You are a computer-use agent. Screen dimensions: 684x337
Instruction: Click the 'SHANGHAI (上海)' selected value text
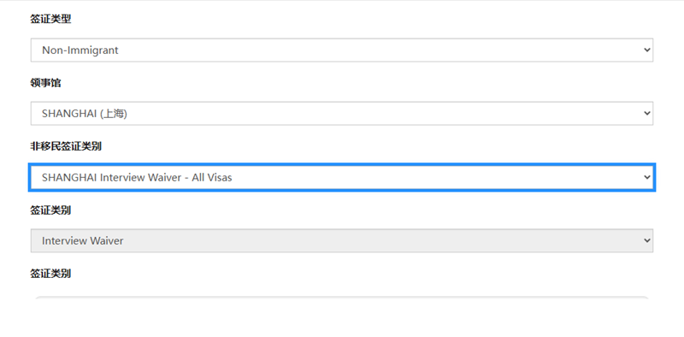click(x=84, y=114)
